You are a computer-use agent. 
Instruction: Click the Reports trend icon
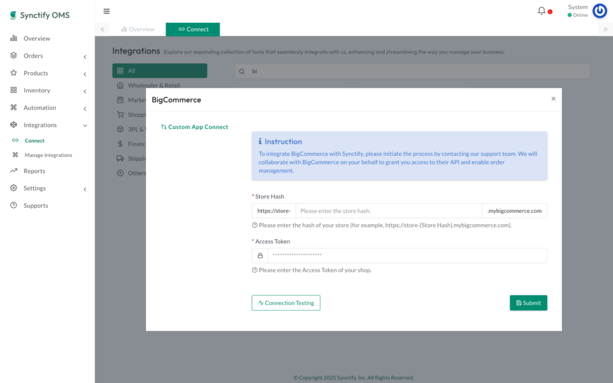(14, 171)
